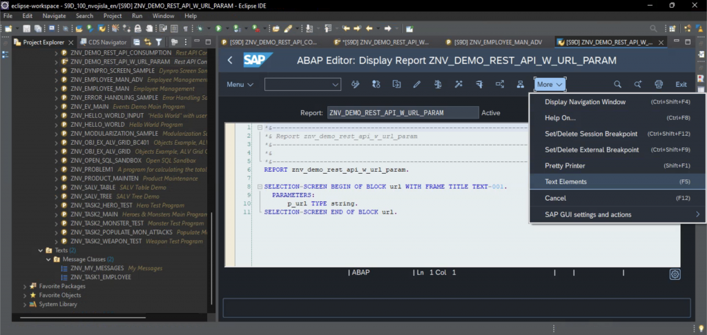Select Pretty Printer menu entry
Image resolution: width=707 pixels, height=335 pixels.
click(x=617, y=165)
